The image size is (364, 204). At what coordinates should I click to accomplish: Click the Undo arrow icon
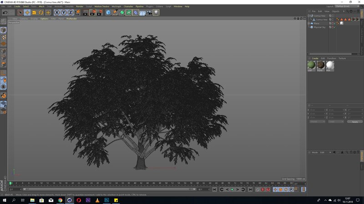5,13
